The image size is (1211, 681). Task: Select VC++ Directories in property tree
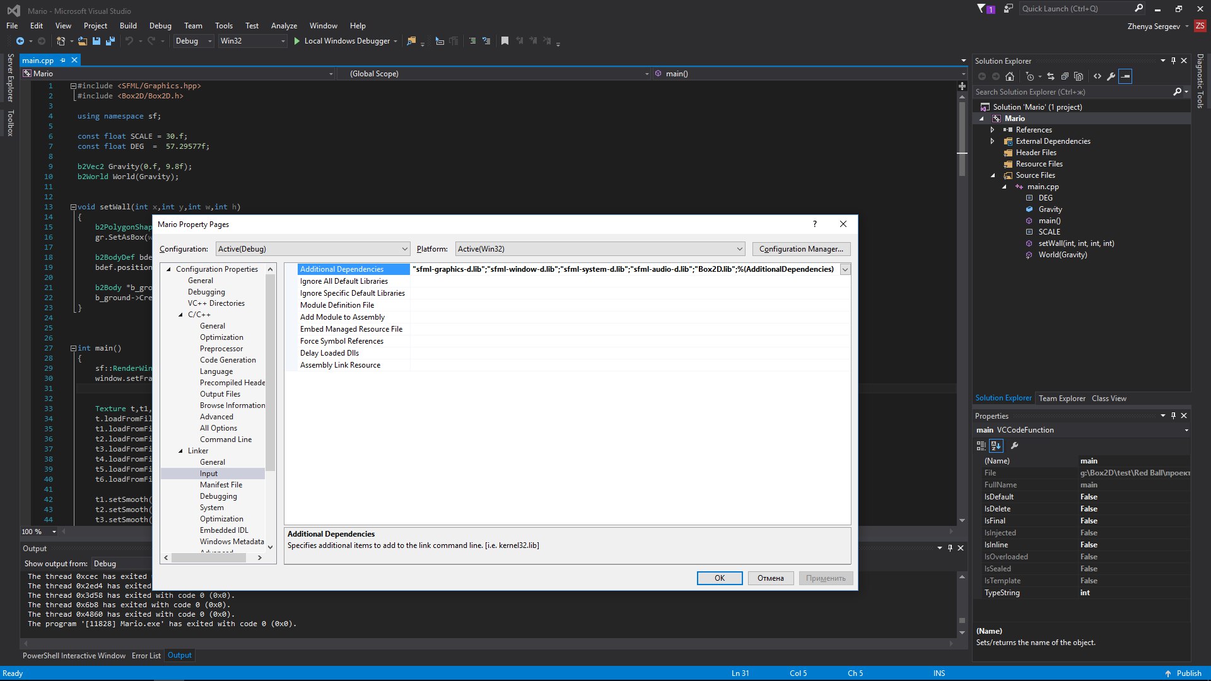coord(216,303)
